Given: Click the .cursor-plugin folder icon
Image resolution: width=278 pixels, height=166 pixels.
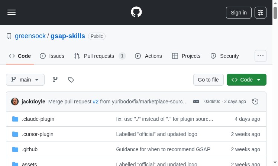Looking at the screenshot, I should pos(15,134).
